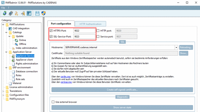Enable the HTTP port checkbox
The image size is (200, 112).
click(98, 31)
